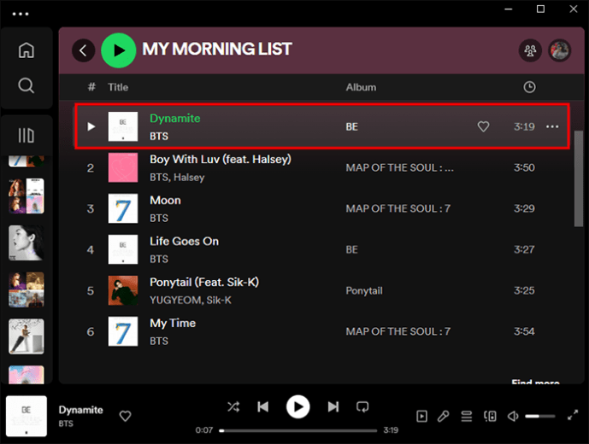Open the three-dot app menu at top left

click(x=21, y=14)
